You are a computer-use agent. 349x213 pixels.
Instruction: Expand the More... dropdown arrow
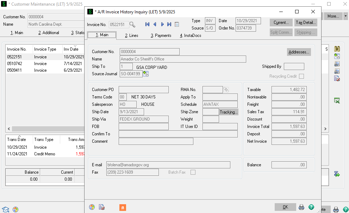tap(345, 16)
